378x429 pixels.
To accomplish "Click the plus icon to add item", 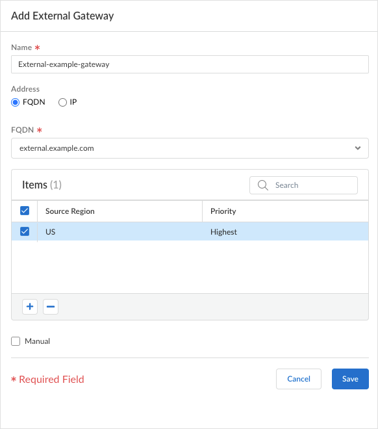I will [30, 306].
